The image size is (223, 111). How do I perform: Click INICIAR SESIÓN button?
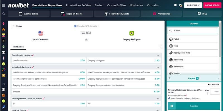(212, 5)
